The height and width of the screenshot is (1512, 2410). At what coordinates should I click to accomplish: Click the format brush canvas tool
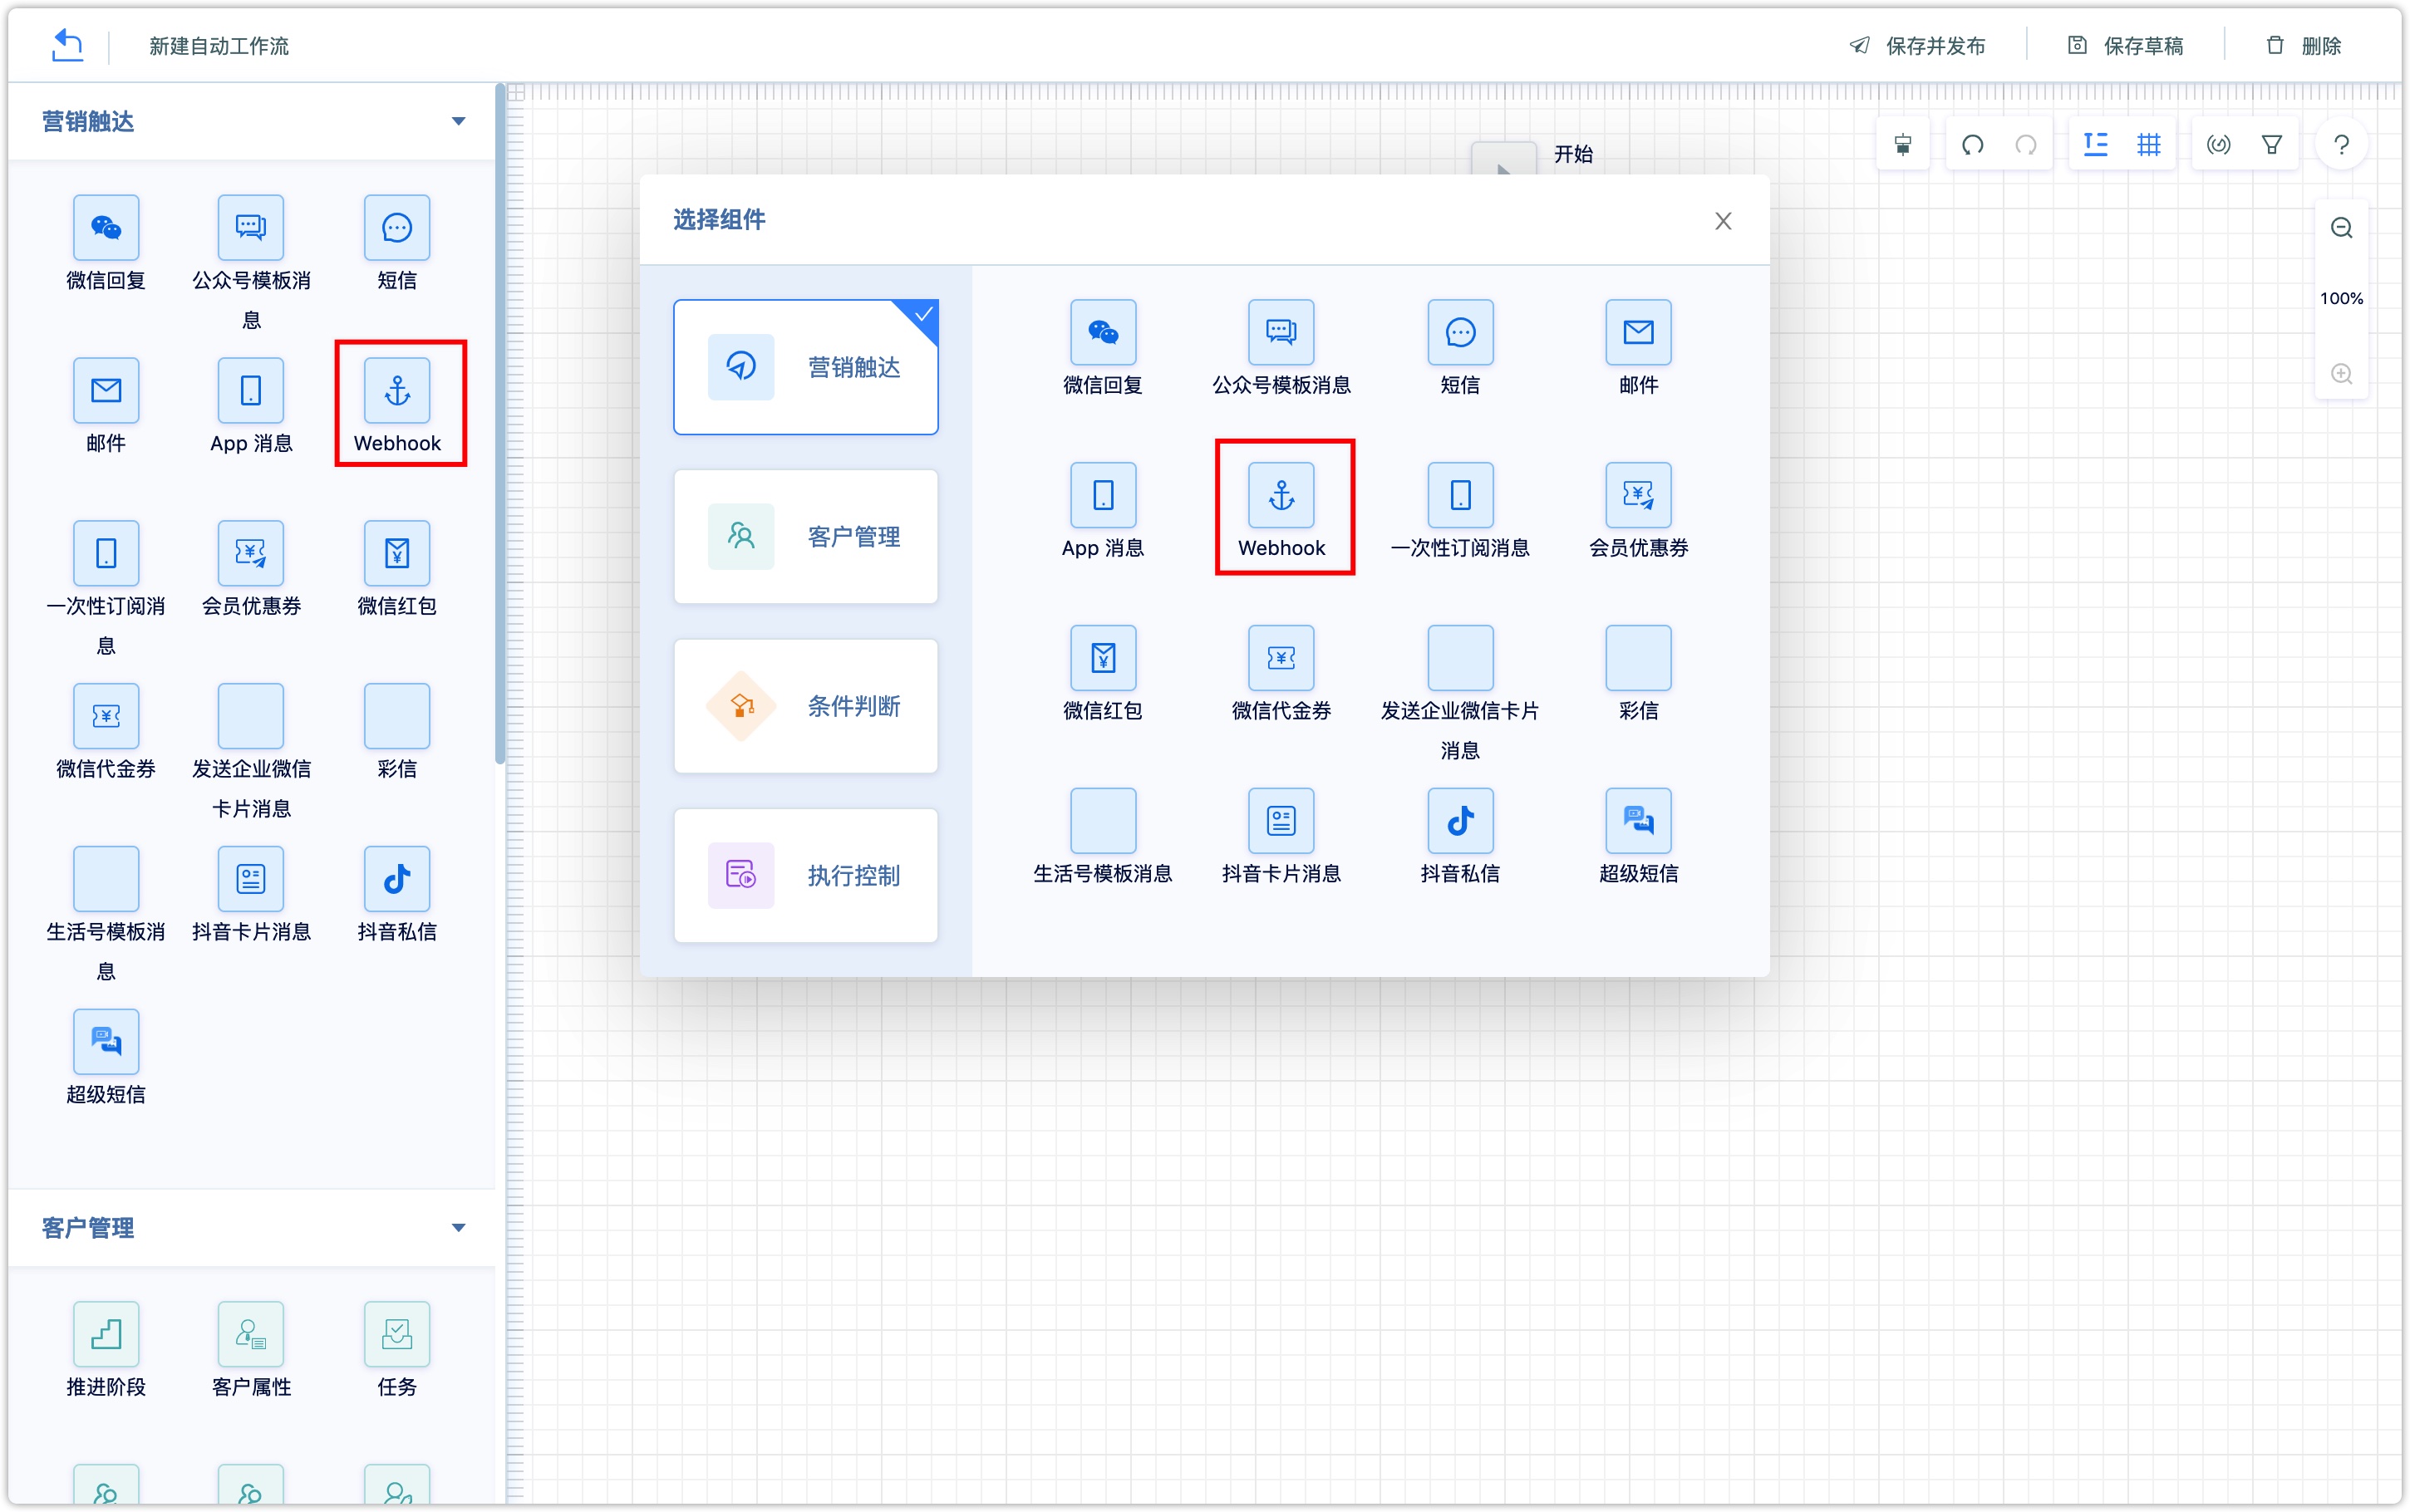coord(1902,145)
